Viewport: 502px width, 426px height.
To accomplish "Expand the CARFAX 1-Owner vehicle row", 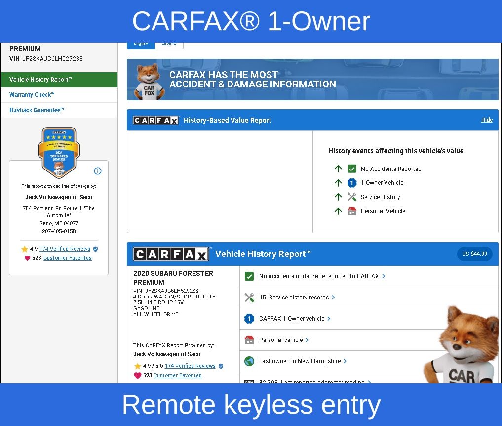I will (294, 319).
